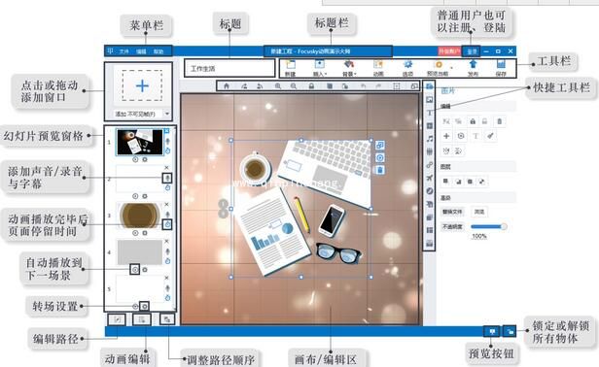Viewport: 599px width, 367px height.
Task: Click the lock icon in quick toolbar
Action: click(x=311, y=86)
